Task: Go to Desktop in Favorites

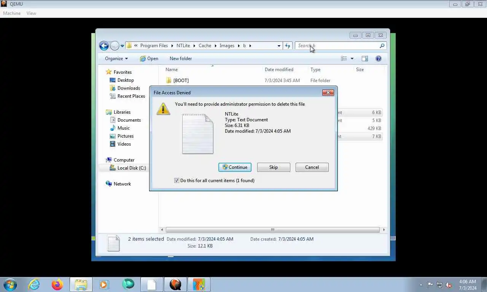Action: click(126, 80)
